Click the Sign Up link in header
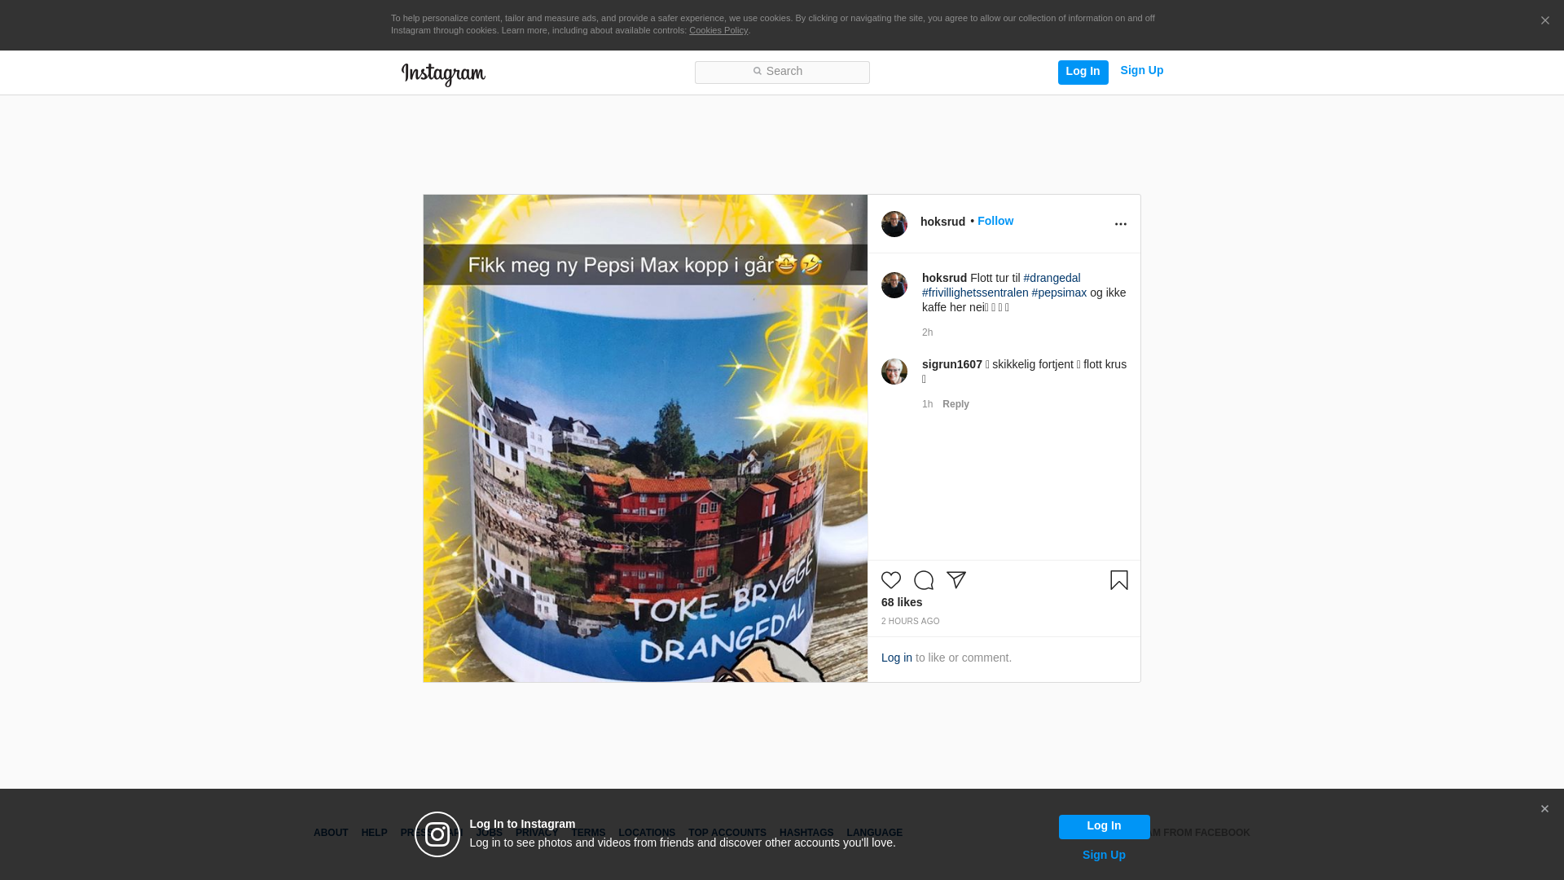The image size is (1564, 880). [1141, 71]
